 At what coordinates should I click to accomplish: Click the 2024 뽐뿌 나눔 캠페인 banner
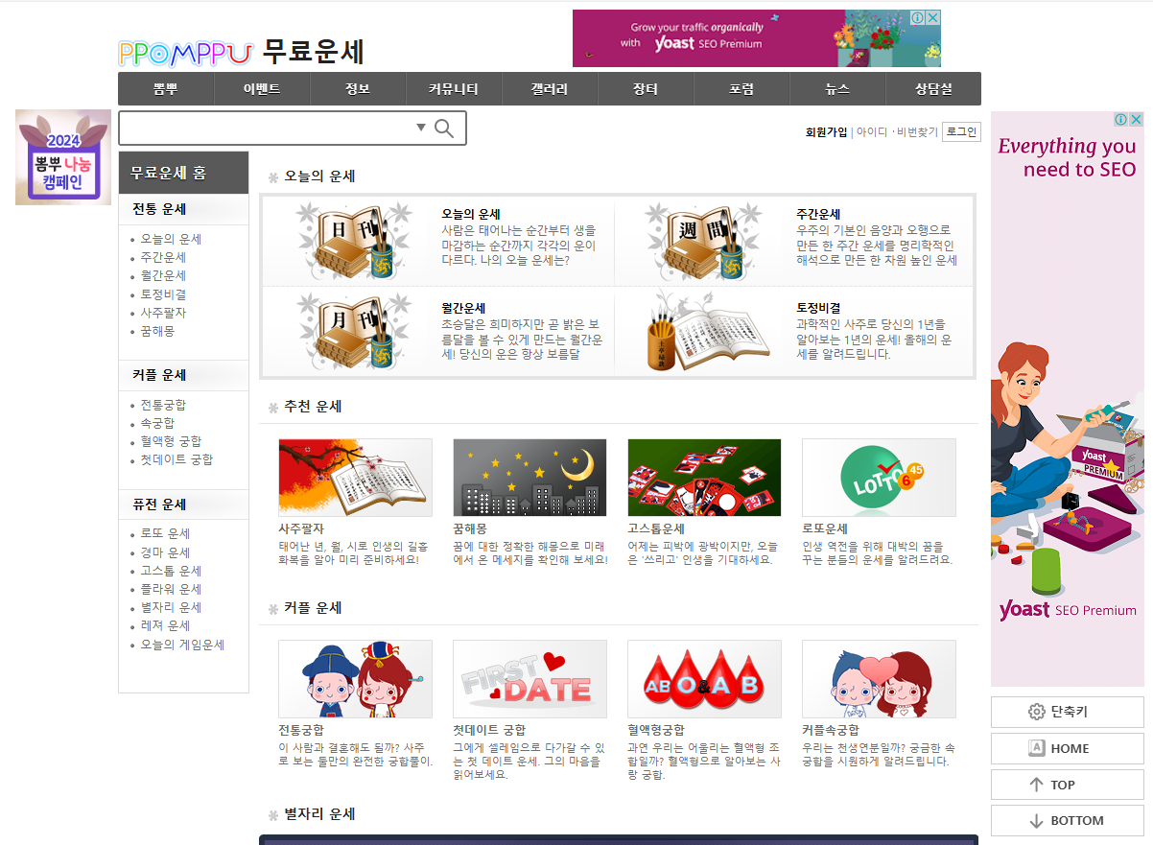coord(63,156)
